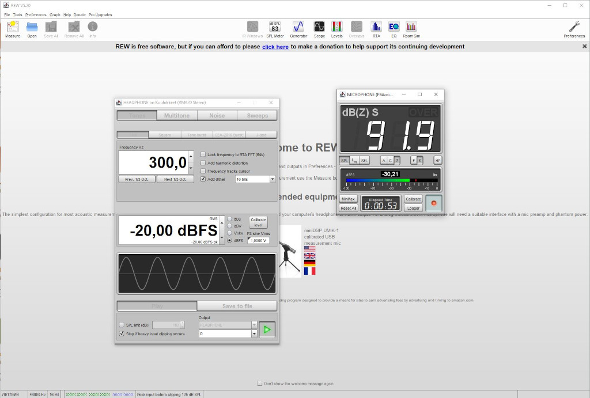This screenshot has width=590, height=398.
Task: Select the dBV level unit radio
Action: (x=229, y=226)
